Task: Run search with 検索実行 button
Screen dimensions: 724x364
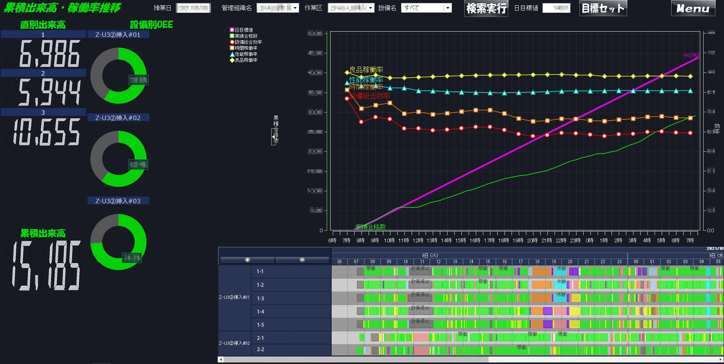Action: pos(486,8)
